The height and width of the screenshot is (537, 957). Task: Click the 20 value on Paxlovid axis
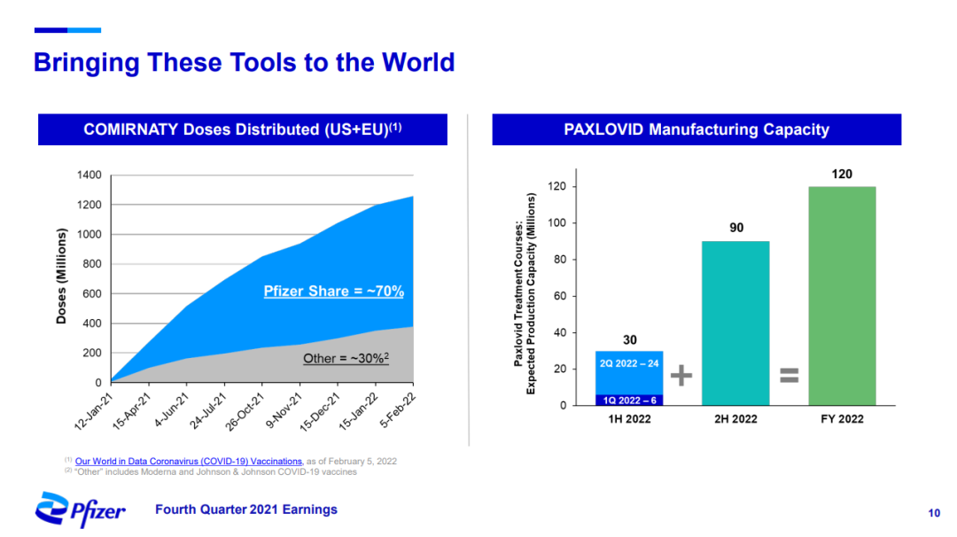pyautogui.click(x=560, y=370)
